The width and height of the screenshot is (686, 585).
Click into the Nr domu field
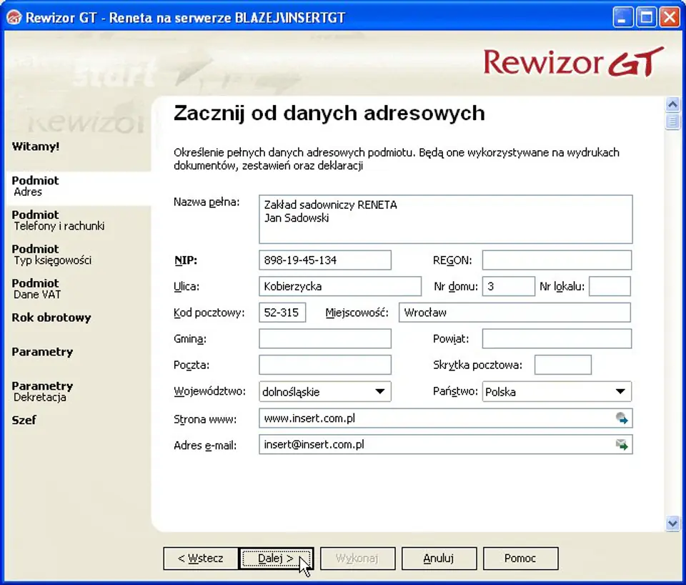[x=508, y=286]
